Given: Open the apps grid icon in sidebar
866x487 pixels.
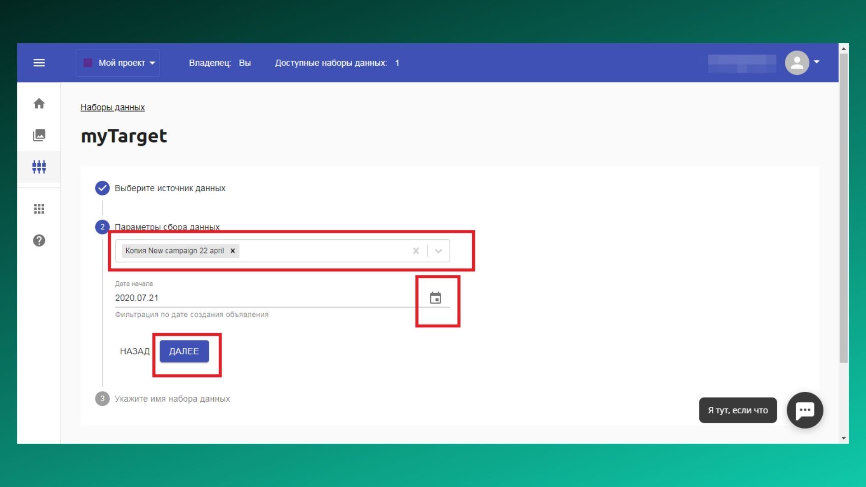Looking at the screenshot, I should [39, 209].
